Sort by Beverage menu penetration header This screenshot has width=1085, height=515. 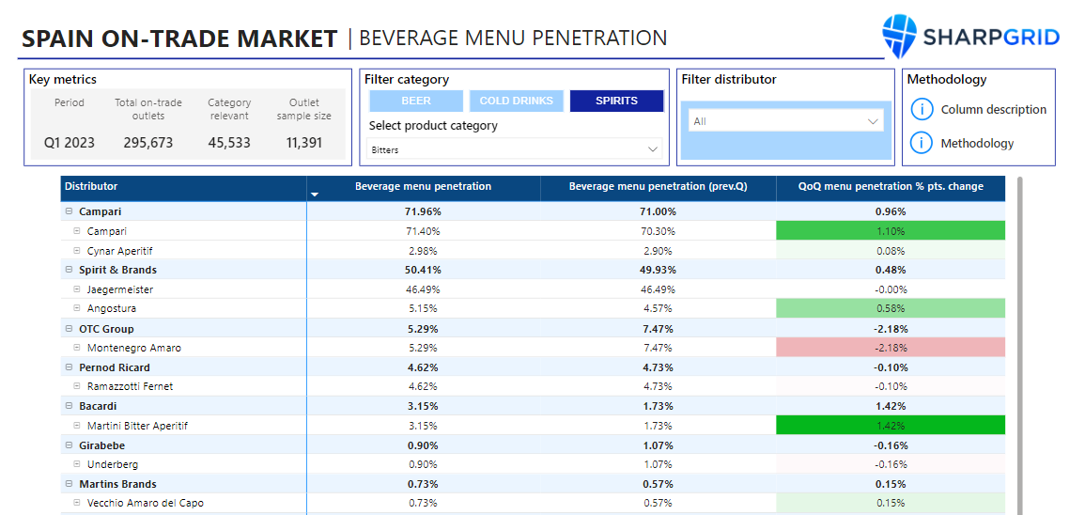[424, 186]
